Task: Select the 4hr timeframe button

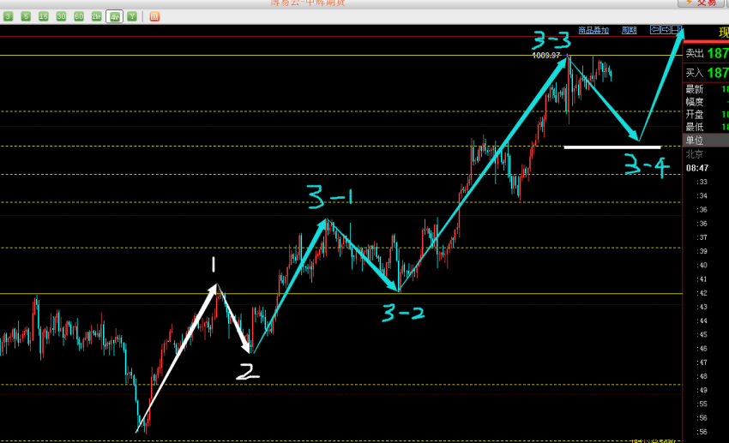Action: coord(114,16)
